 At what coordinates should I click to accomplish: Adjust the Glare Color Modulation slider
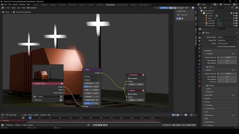91,87
